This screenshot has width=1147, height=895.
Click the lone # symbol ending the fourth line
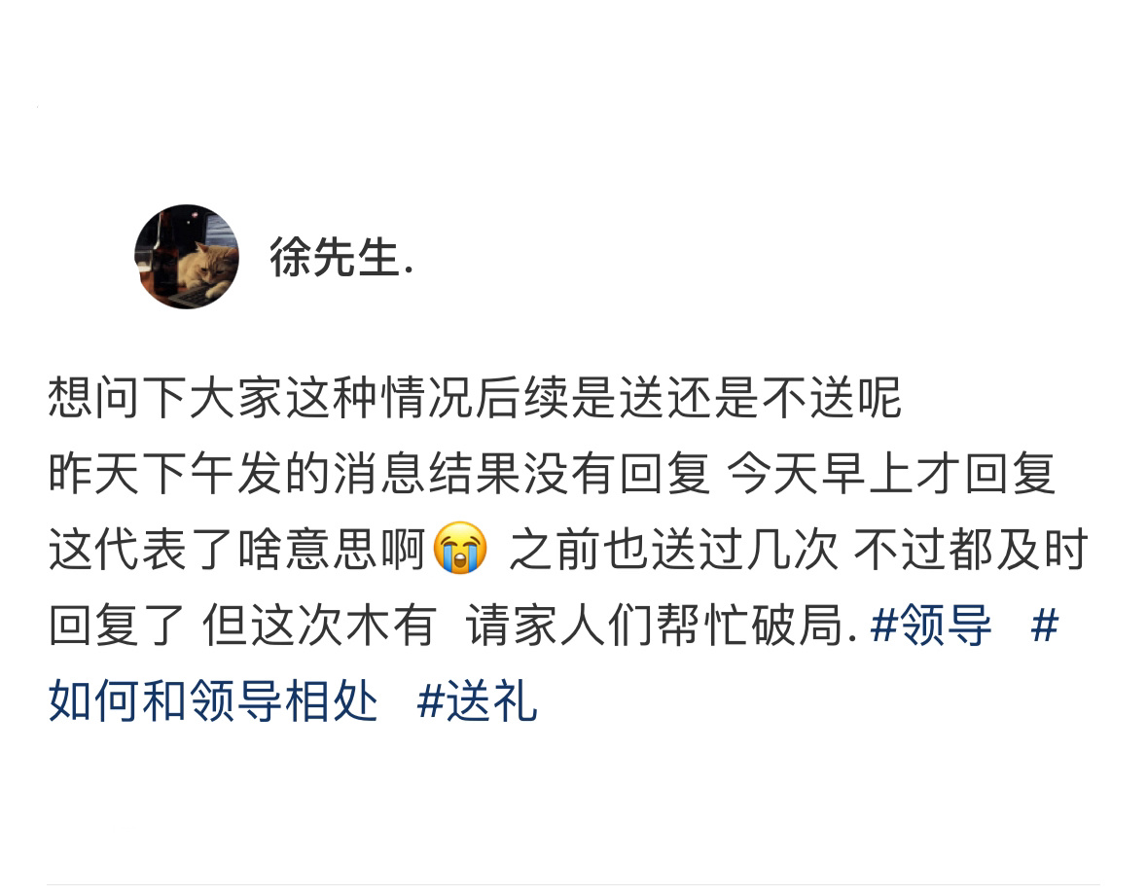pyautogui.click(x=1045, y=626)
